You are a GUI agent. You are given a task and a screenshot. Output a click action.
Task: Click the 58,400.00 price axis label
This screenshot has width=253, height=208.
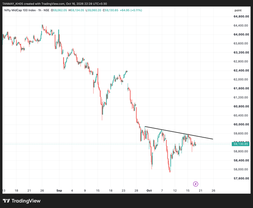(241, 160)
